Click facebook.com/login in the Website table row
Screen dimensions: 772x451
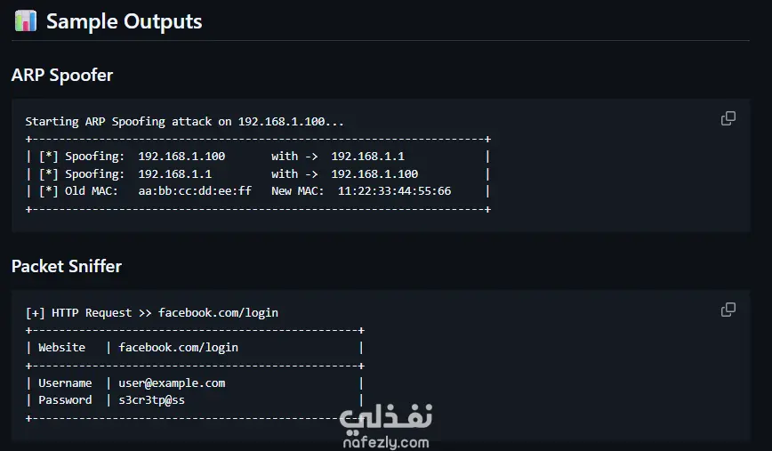click(178, 347)
